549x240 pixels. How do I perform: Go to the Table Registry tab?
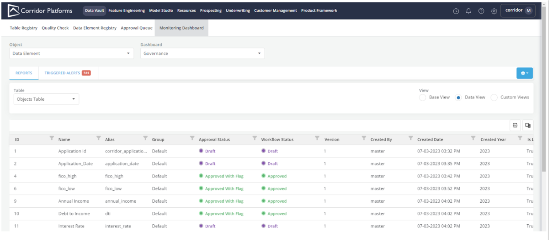24,28
